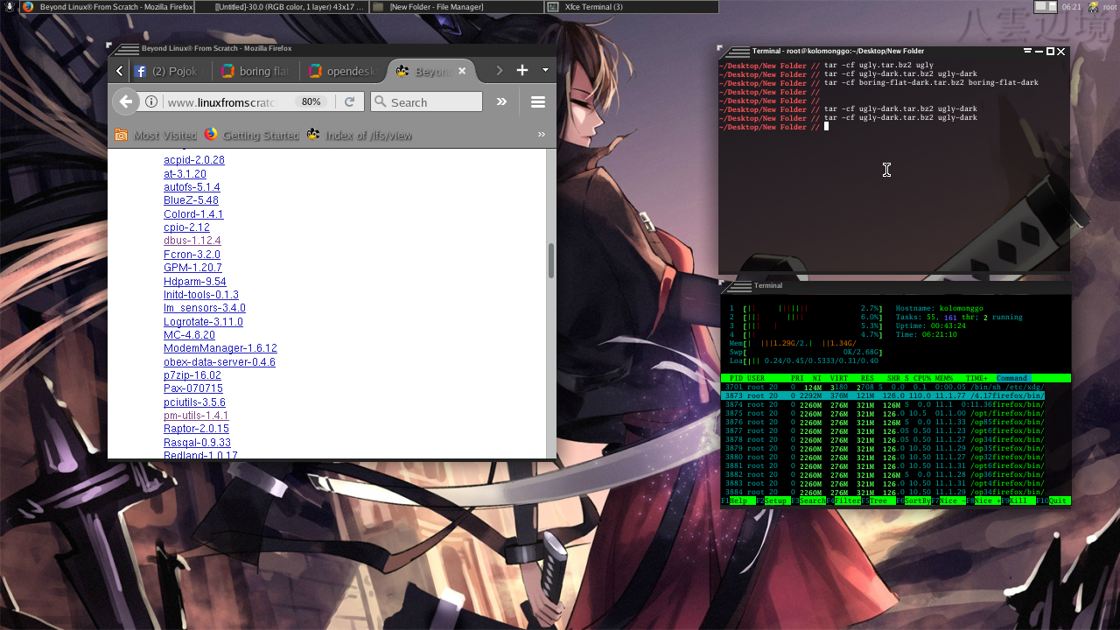The image size is (1120, 630).
Task: Click the Firefox page vertical scrollbar thumb
Action: point(551,261)
